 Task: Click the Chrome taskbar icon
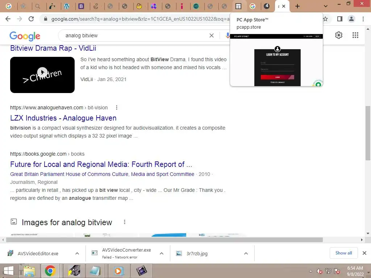click(x=50, y=271)
